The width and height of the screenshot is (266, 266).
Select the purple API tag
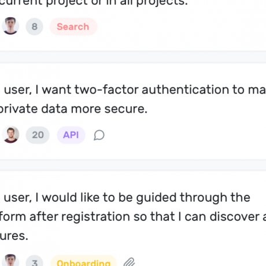(x=71, y=135)
